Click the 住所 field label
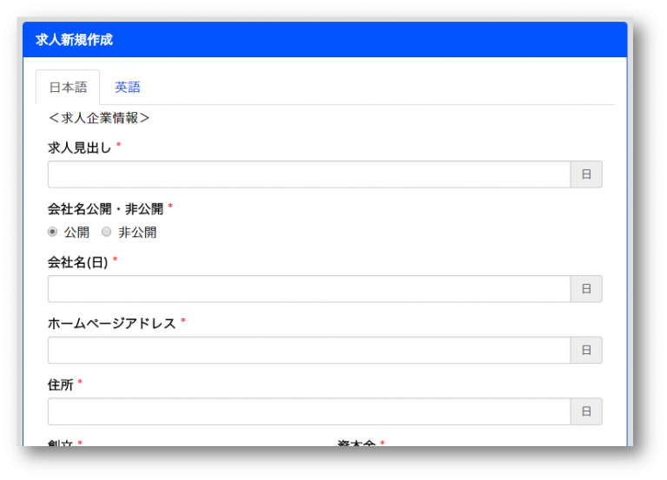 point(60,384)
